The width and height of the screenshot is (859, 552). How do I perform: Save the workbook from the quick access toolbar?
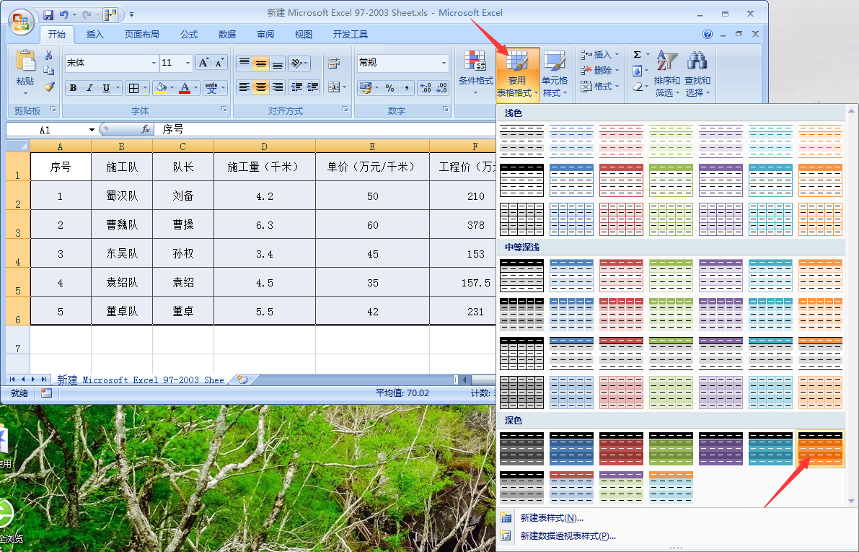(x=48, y=15)
